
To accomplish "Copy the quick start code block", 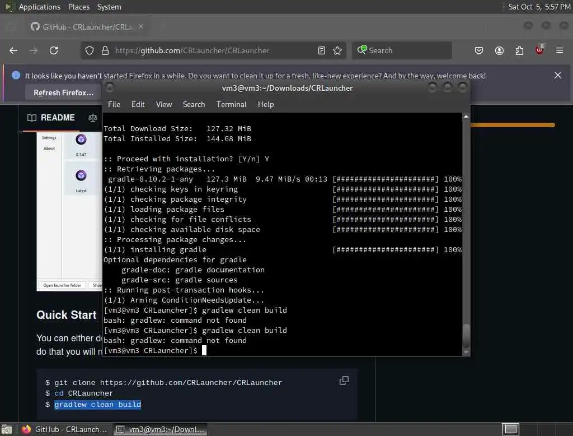I will tap(344, 381).
